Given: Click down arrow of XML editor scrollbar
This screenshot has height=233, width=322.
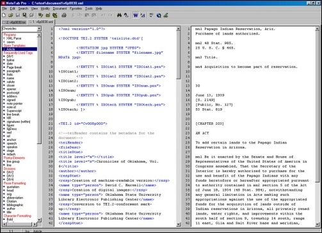Looking at the screenshot, I should point(179,224).
